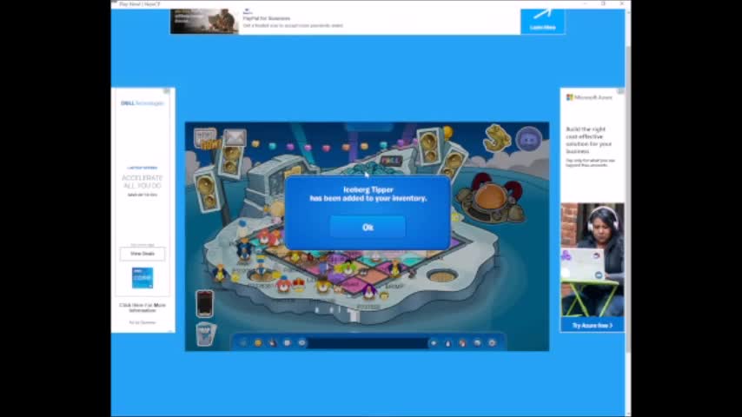Close the Azure ad with its corner icon
Viewport: 742px width, 417px height.
(x=620, y=91)
